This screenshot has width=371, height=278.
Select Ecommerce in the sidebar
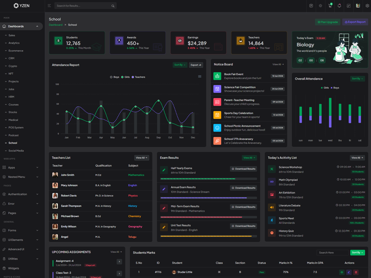pos(16,51)
